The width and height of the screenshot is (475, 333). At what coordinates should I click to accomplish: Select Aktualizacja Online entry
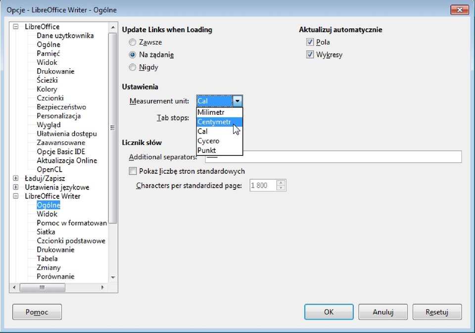[67, 161]
